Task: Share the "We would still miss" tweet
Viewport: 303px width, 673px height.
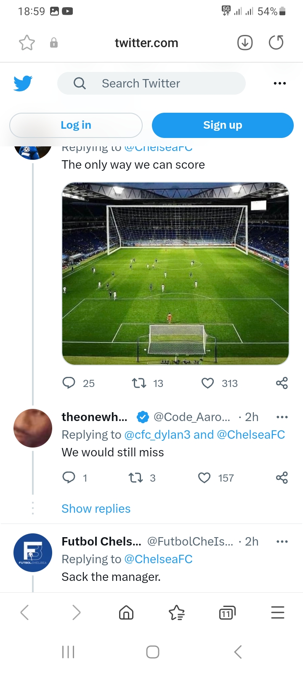Action: [x=282, y=477]
